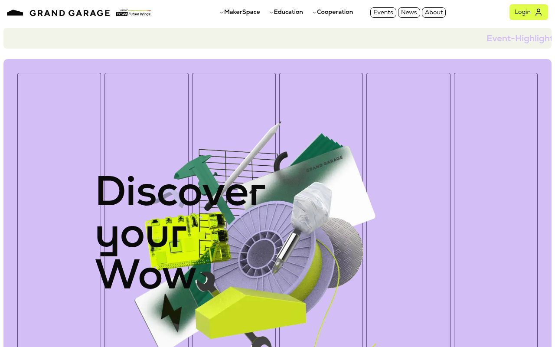
Task: Click the Grand Garage logo icon
Action: click(x=15, y=13)
